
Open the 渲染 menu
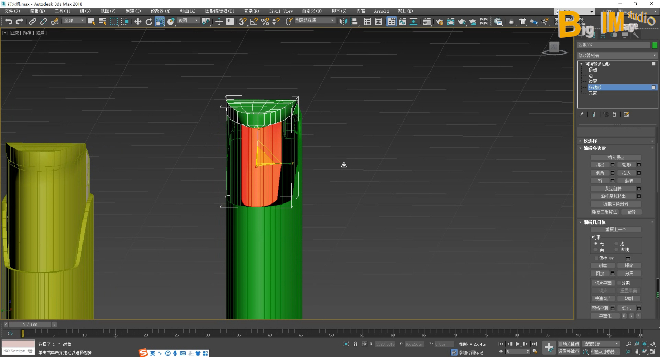(251, 11)
